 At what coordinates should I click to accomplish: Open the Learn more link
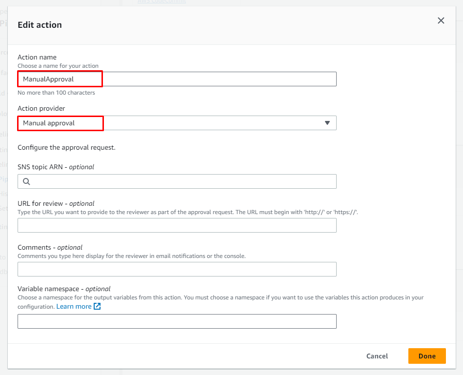(x=74, y=307)
